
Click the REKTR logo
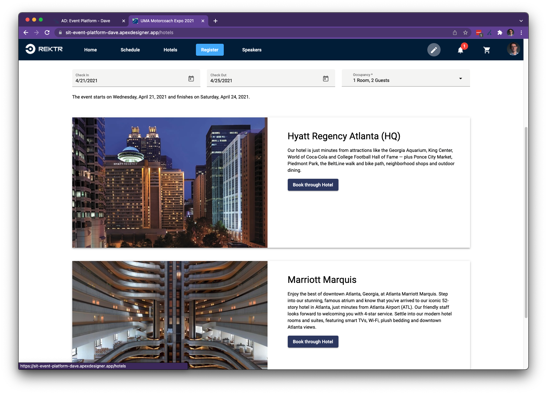pos(44,49)
